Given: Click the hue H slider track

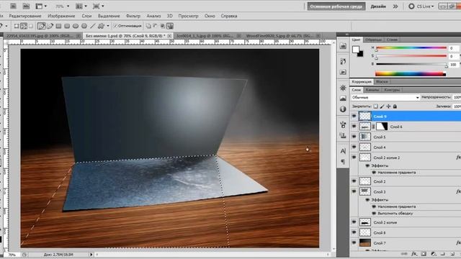Looking at the screenshot, I should (x=411, y=47).
